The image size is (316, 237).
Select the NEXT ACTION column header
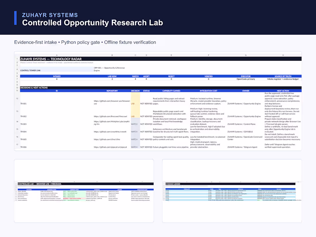[x=283, y=91]
